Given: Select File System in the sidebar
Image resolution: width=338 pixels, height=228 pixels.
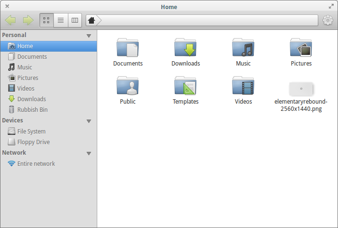Looking at the screenshot, I should tap(31, 131).
